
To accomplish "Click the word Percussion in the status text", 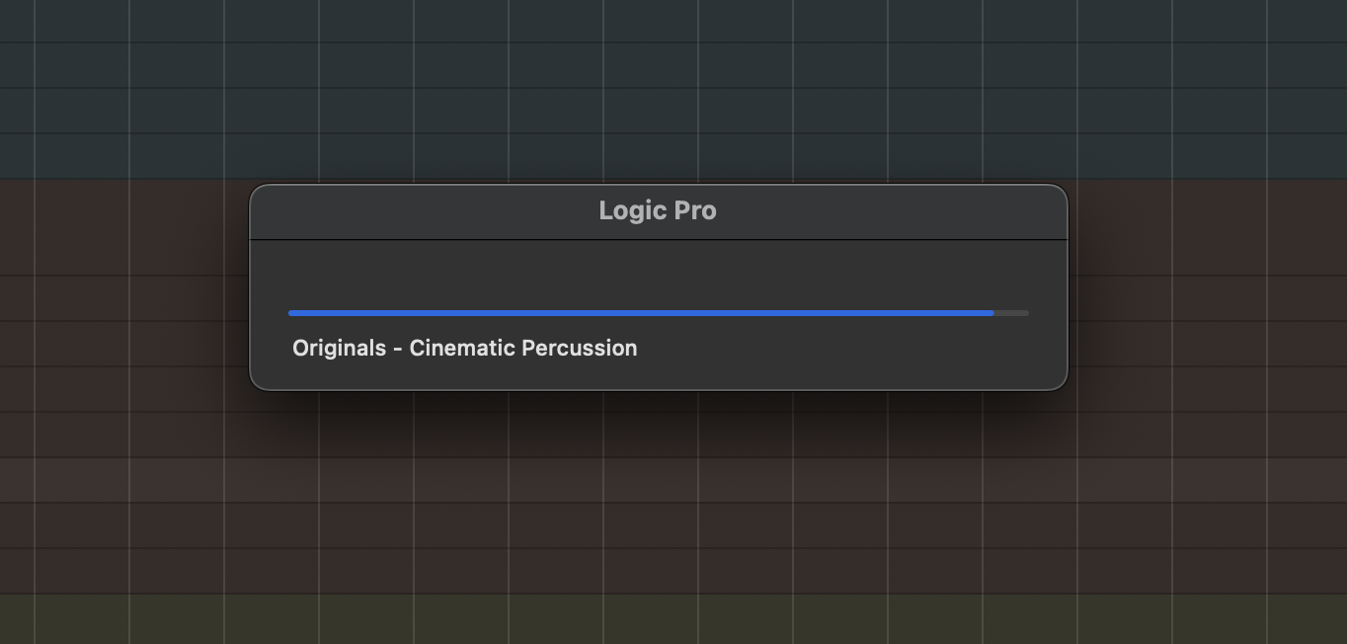I will click(x=579, y=348).
